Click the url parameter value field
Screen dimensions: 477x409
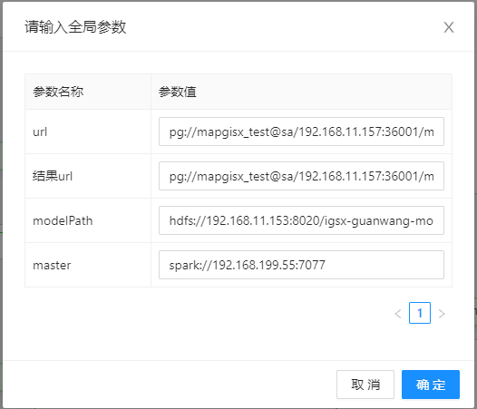point(301,131)
